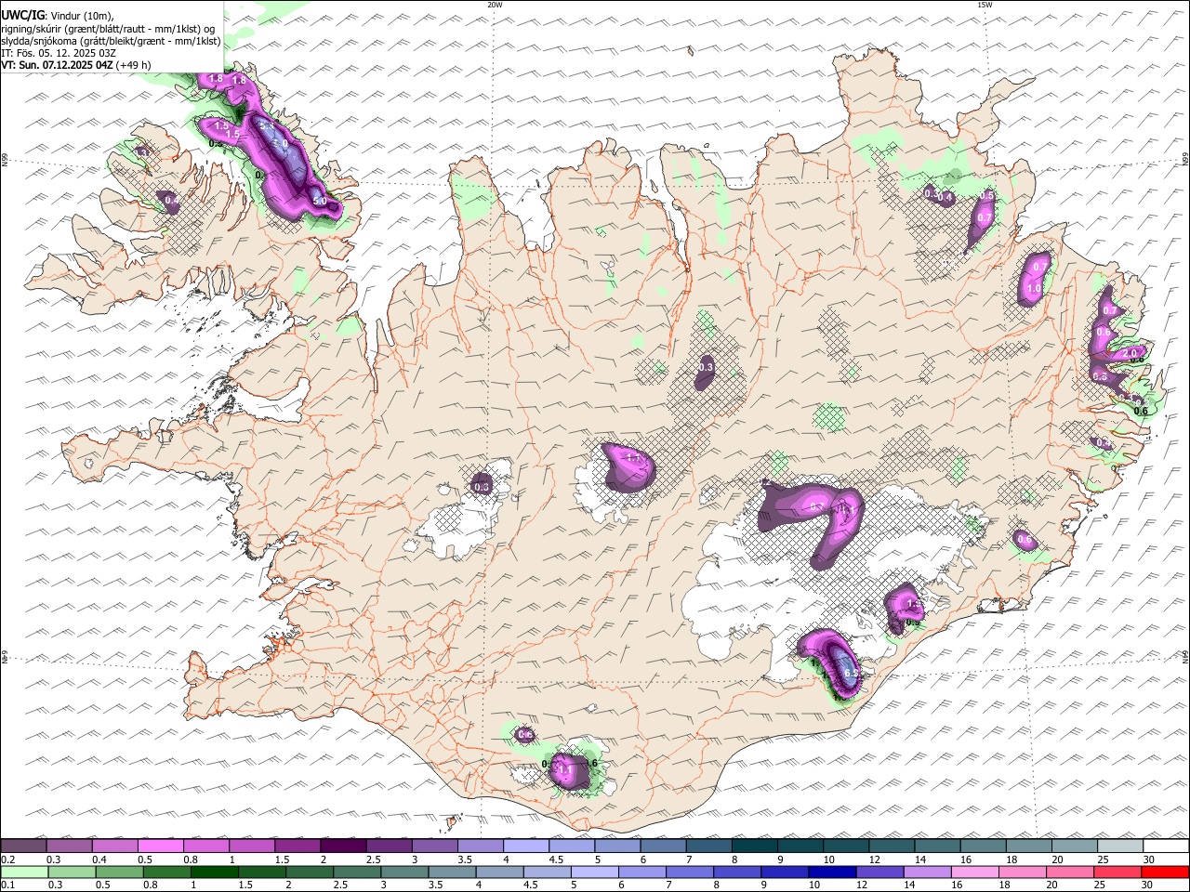Click the pale green 0.1–0.3 swatch, lower scale
The image size is (1190, 892).
(x=25, y=872)
